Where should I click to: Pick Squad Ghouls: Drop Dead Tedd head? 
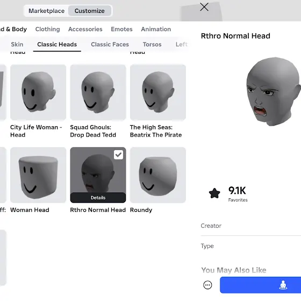point(98,92)
